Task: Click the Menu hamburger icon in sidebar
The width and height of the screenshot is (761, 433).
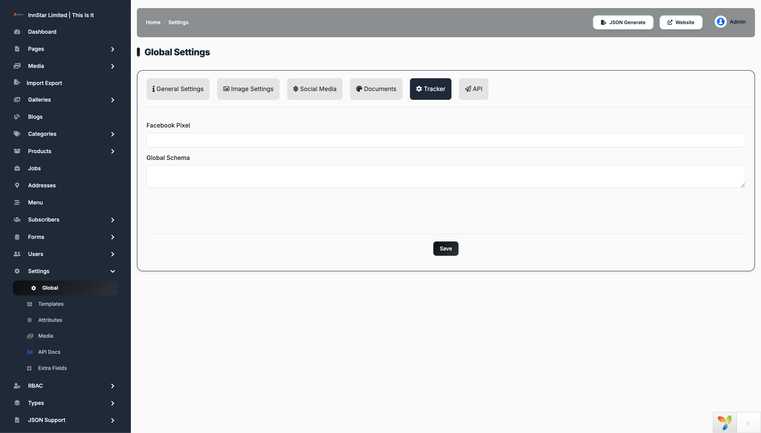Action: [x=17, y=202]
